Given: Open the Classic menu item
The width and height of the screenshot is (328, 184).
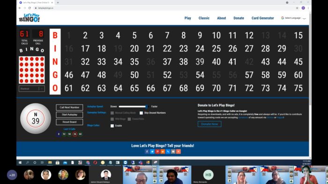Looking at the screenshot, I should (204, 18).
